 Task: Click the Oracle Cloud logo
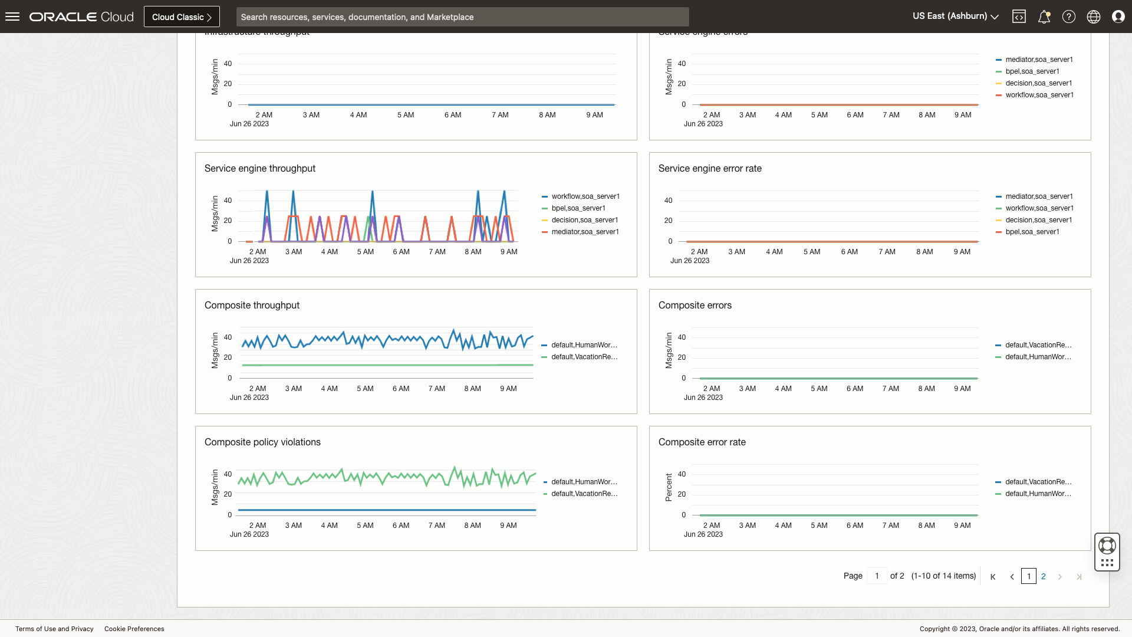[81, 16]
